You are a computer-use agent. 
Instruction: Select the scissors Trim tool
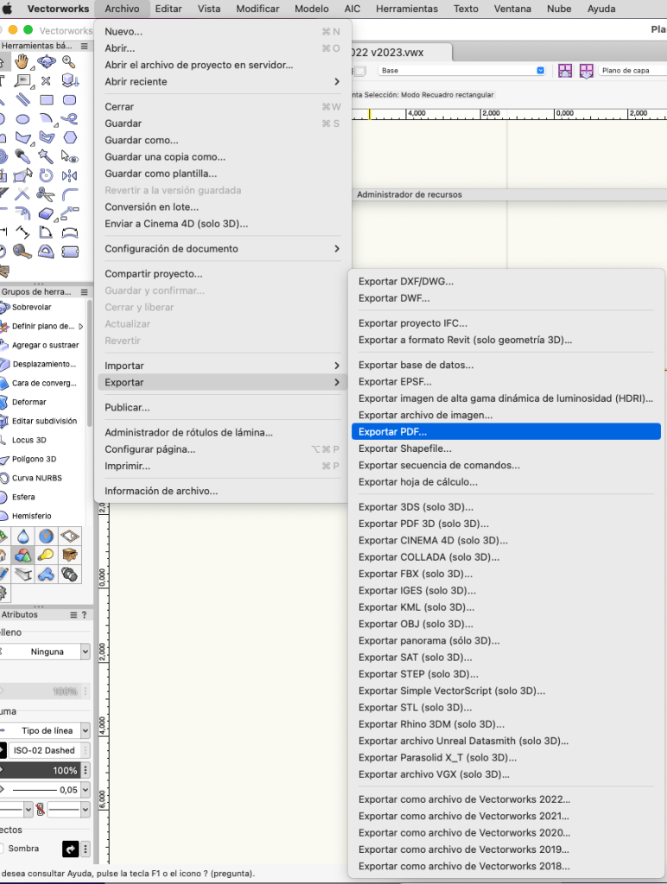tap(46, 194)
